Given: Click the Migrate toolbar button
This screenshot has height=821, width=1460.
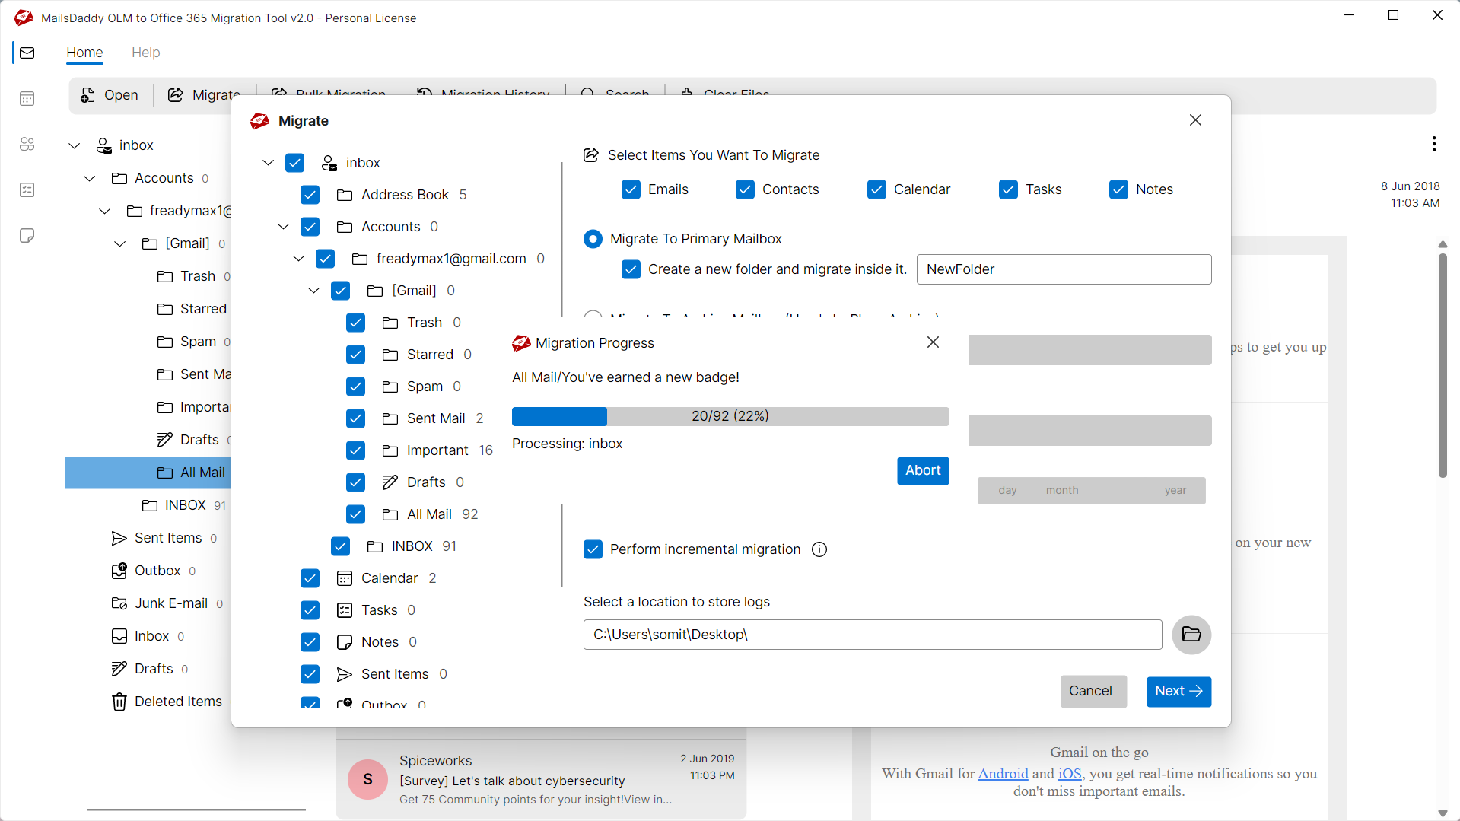Looking at the screenshot, I should pyautogui.click(x=204, y=95).
